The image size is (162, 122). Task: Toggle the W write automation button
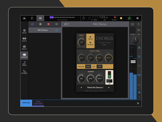pos(139,30)
